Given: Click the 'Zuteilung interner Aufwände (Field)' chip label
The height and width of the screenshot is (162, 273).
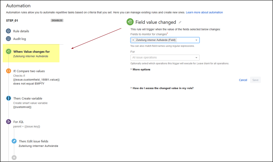Looking at the screenshot, I should click(x=156, y=40).
